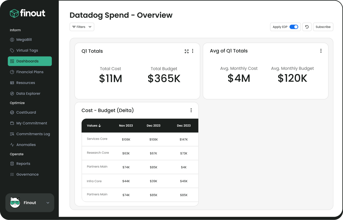Viewport: 343px width, 220px height.
Task: Click the CostGuard shield icon
Action: (x=12, y=112)
